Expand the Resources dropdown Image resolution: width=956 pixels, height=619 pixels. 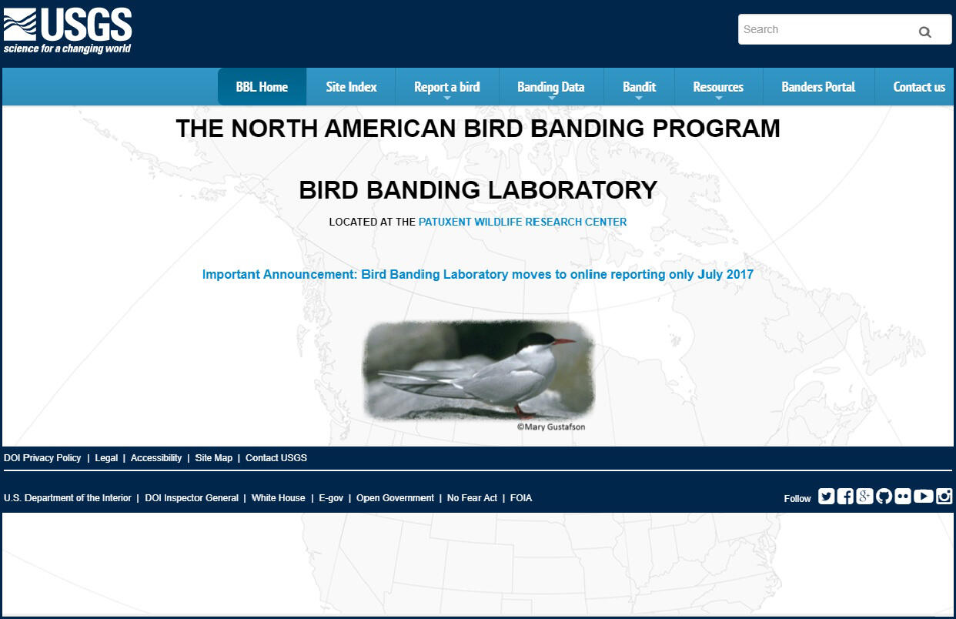[x=717, y=87]
